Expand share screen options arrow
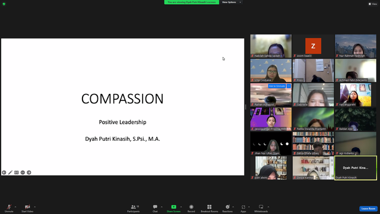The image size is (380, 214). point(181,207)
